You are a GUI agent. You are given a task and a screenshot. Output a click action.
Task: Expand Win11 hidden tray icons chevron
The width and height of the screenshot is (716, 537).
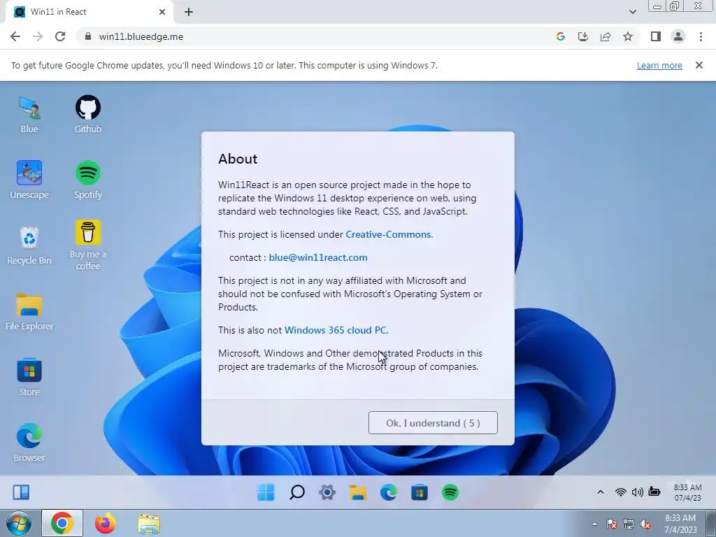(x=601, y=492)
